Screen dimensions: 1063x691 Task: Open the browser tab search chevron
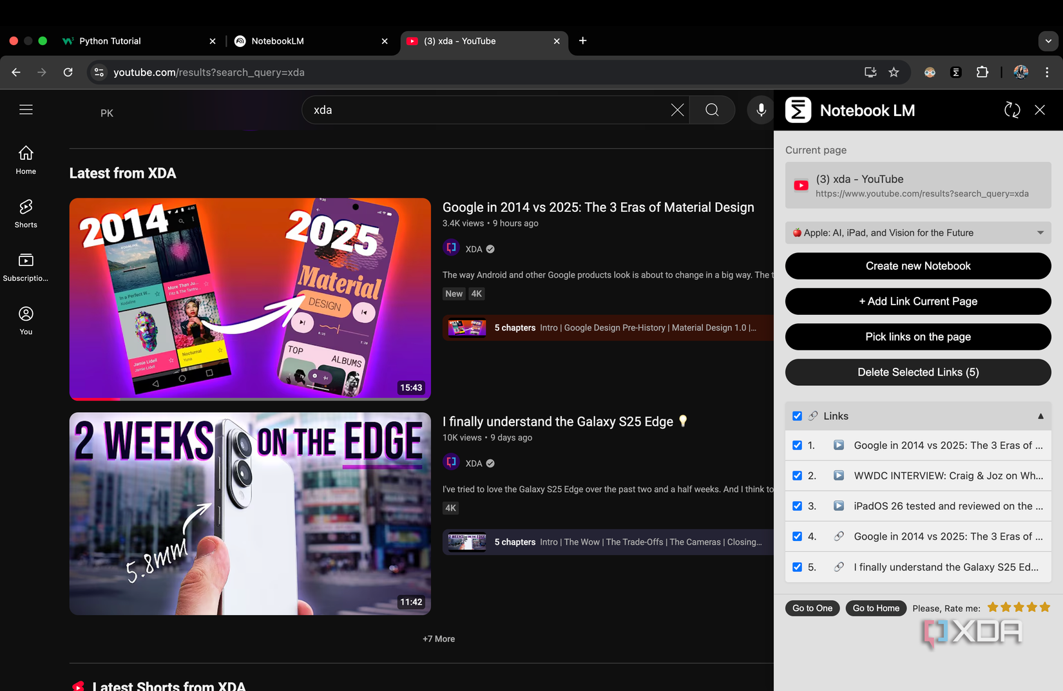click(1047, 41)
